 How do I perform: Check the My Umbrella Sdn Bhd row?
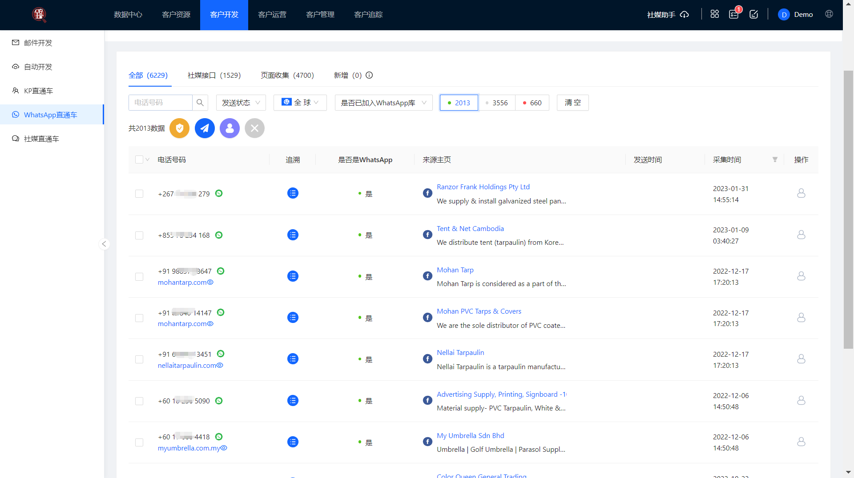click(139, 442)
